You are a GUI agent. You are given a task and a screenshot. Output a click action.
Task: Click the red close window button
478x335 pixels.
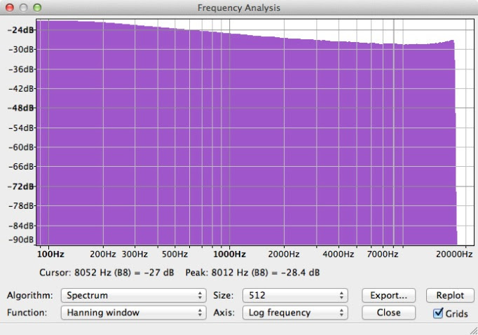10,8
